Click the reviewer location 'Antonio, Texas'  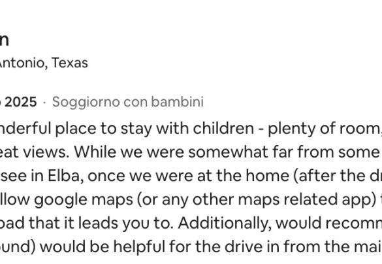tap(44, 63)
